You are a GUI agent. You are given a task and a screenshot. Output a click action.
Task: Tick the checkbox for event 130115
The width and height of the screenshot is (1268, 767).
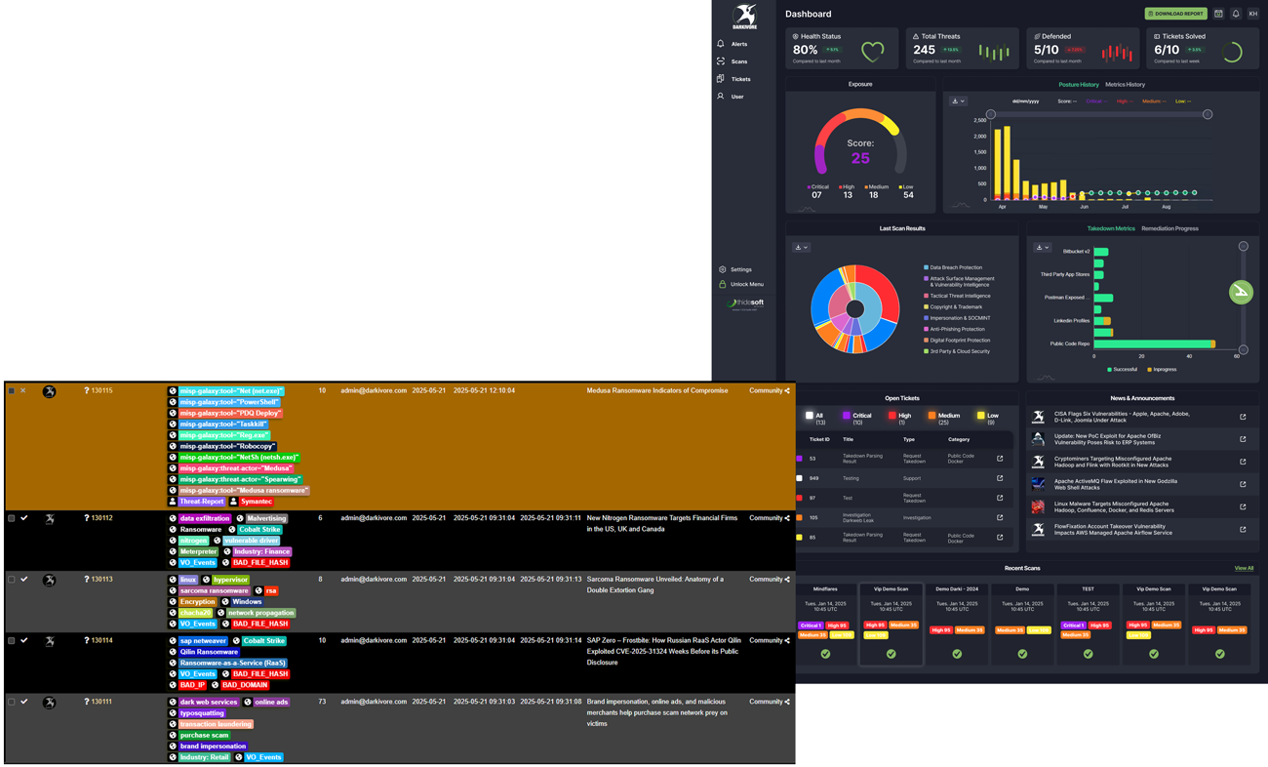pyautogui.click(x=12, y=390)
